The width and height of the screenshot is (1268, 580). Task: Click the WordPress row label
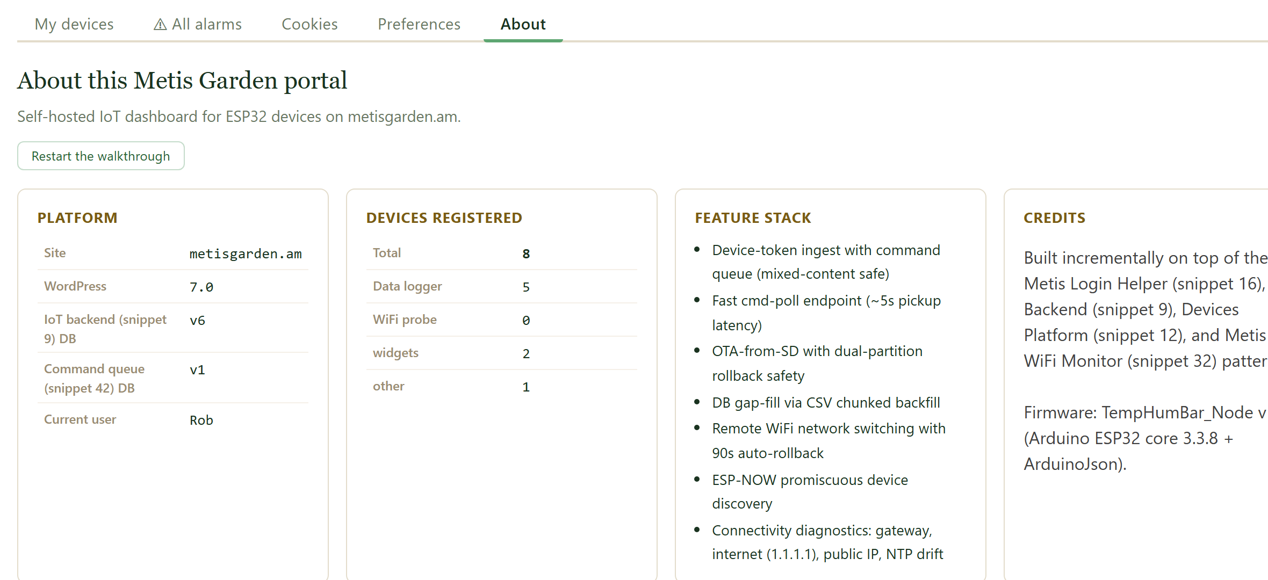(75, 286)
